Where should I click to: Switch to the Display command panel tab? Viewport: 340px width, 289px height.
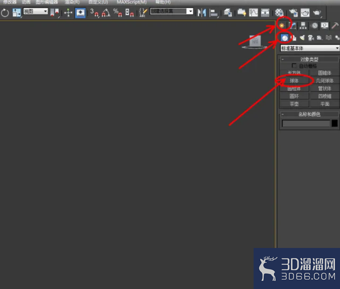pyautogui.click(x=324, y=25)
